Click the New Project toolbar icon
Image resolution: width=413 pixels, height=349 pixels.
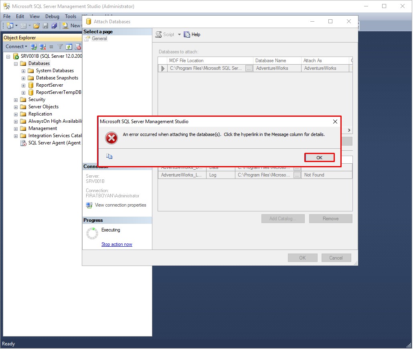click(10, 26)
